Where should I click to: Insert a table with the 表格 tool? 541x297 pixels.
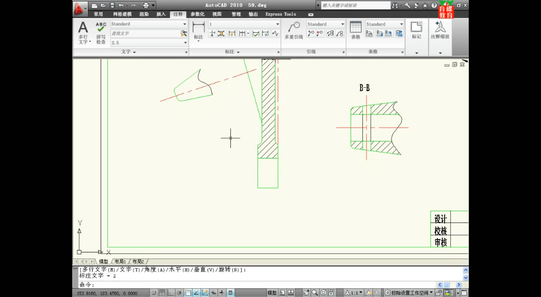click(x=356, y=30)
